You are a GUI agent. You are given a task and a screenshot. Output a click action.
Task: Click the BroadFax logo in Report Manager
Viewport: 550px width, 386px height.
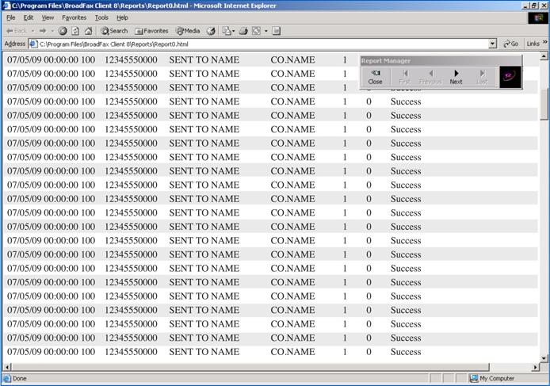[x=510, y=77]
